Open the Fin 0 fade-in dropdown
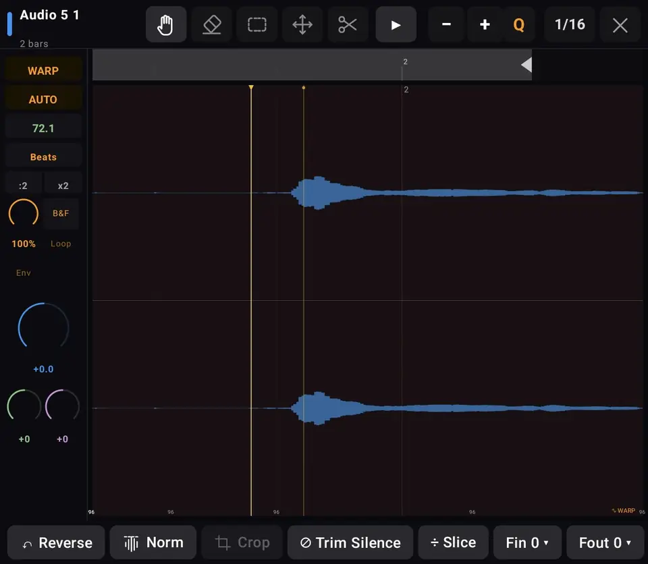648x564 pixels. pyautogui.click(x=527, y=542)
